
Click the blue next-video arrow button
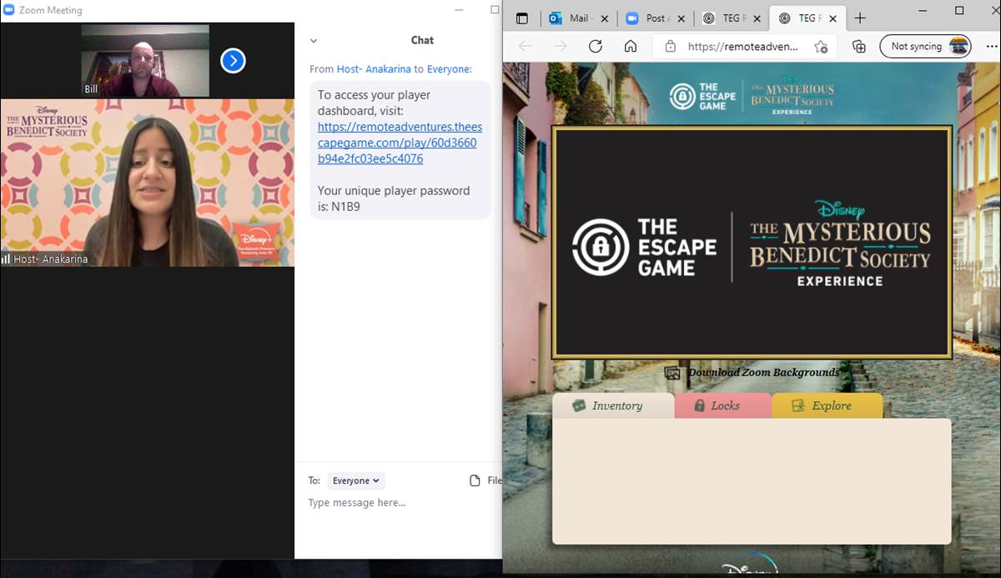pyautogui.click(x=233, y=61)
